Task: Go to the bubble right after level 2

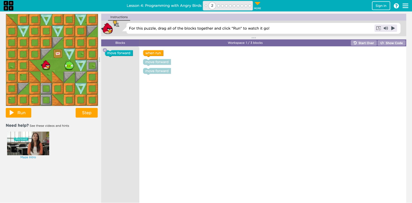Action: (x=219, y=6)
